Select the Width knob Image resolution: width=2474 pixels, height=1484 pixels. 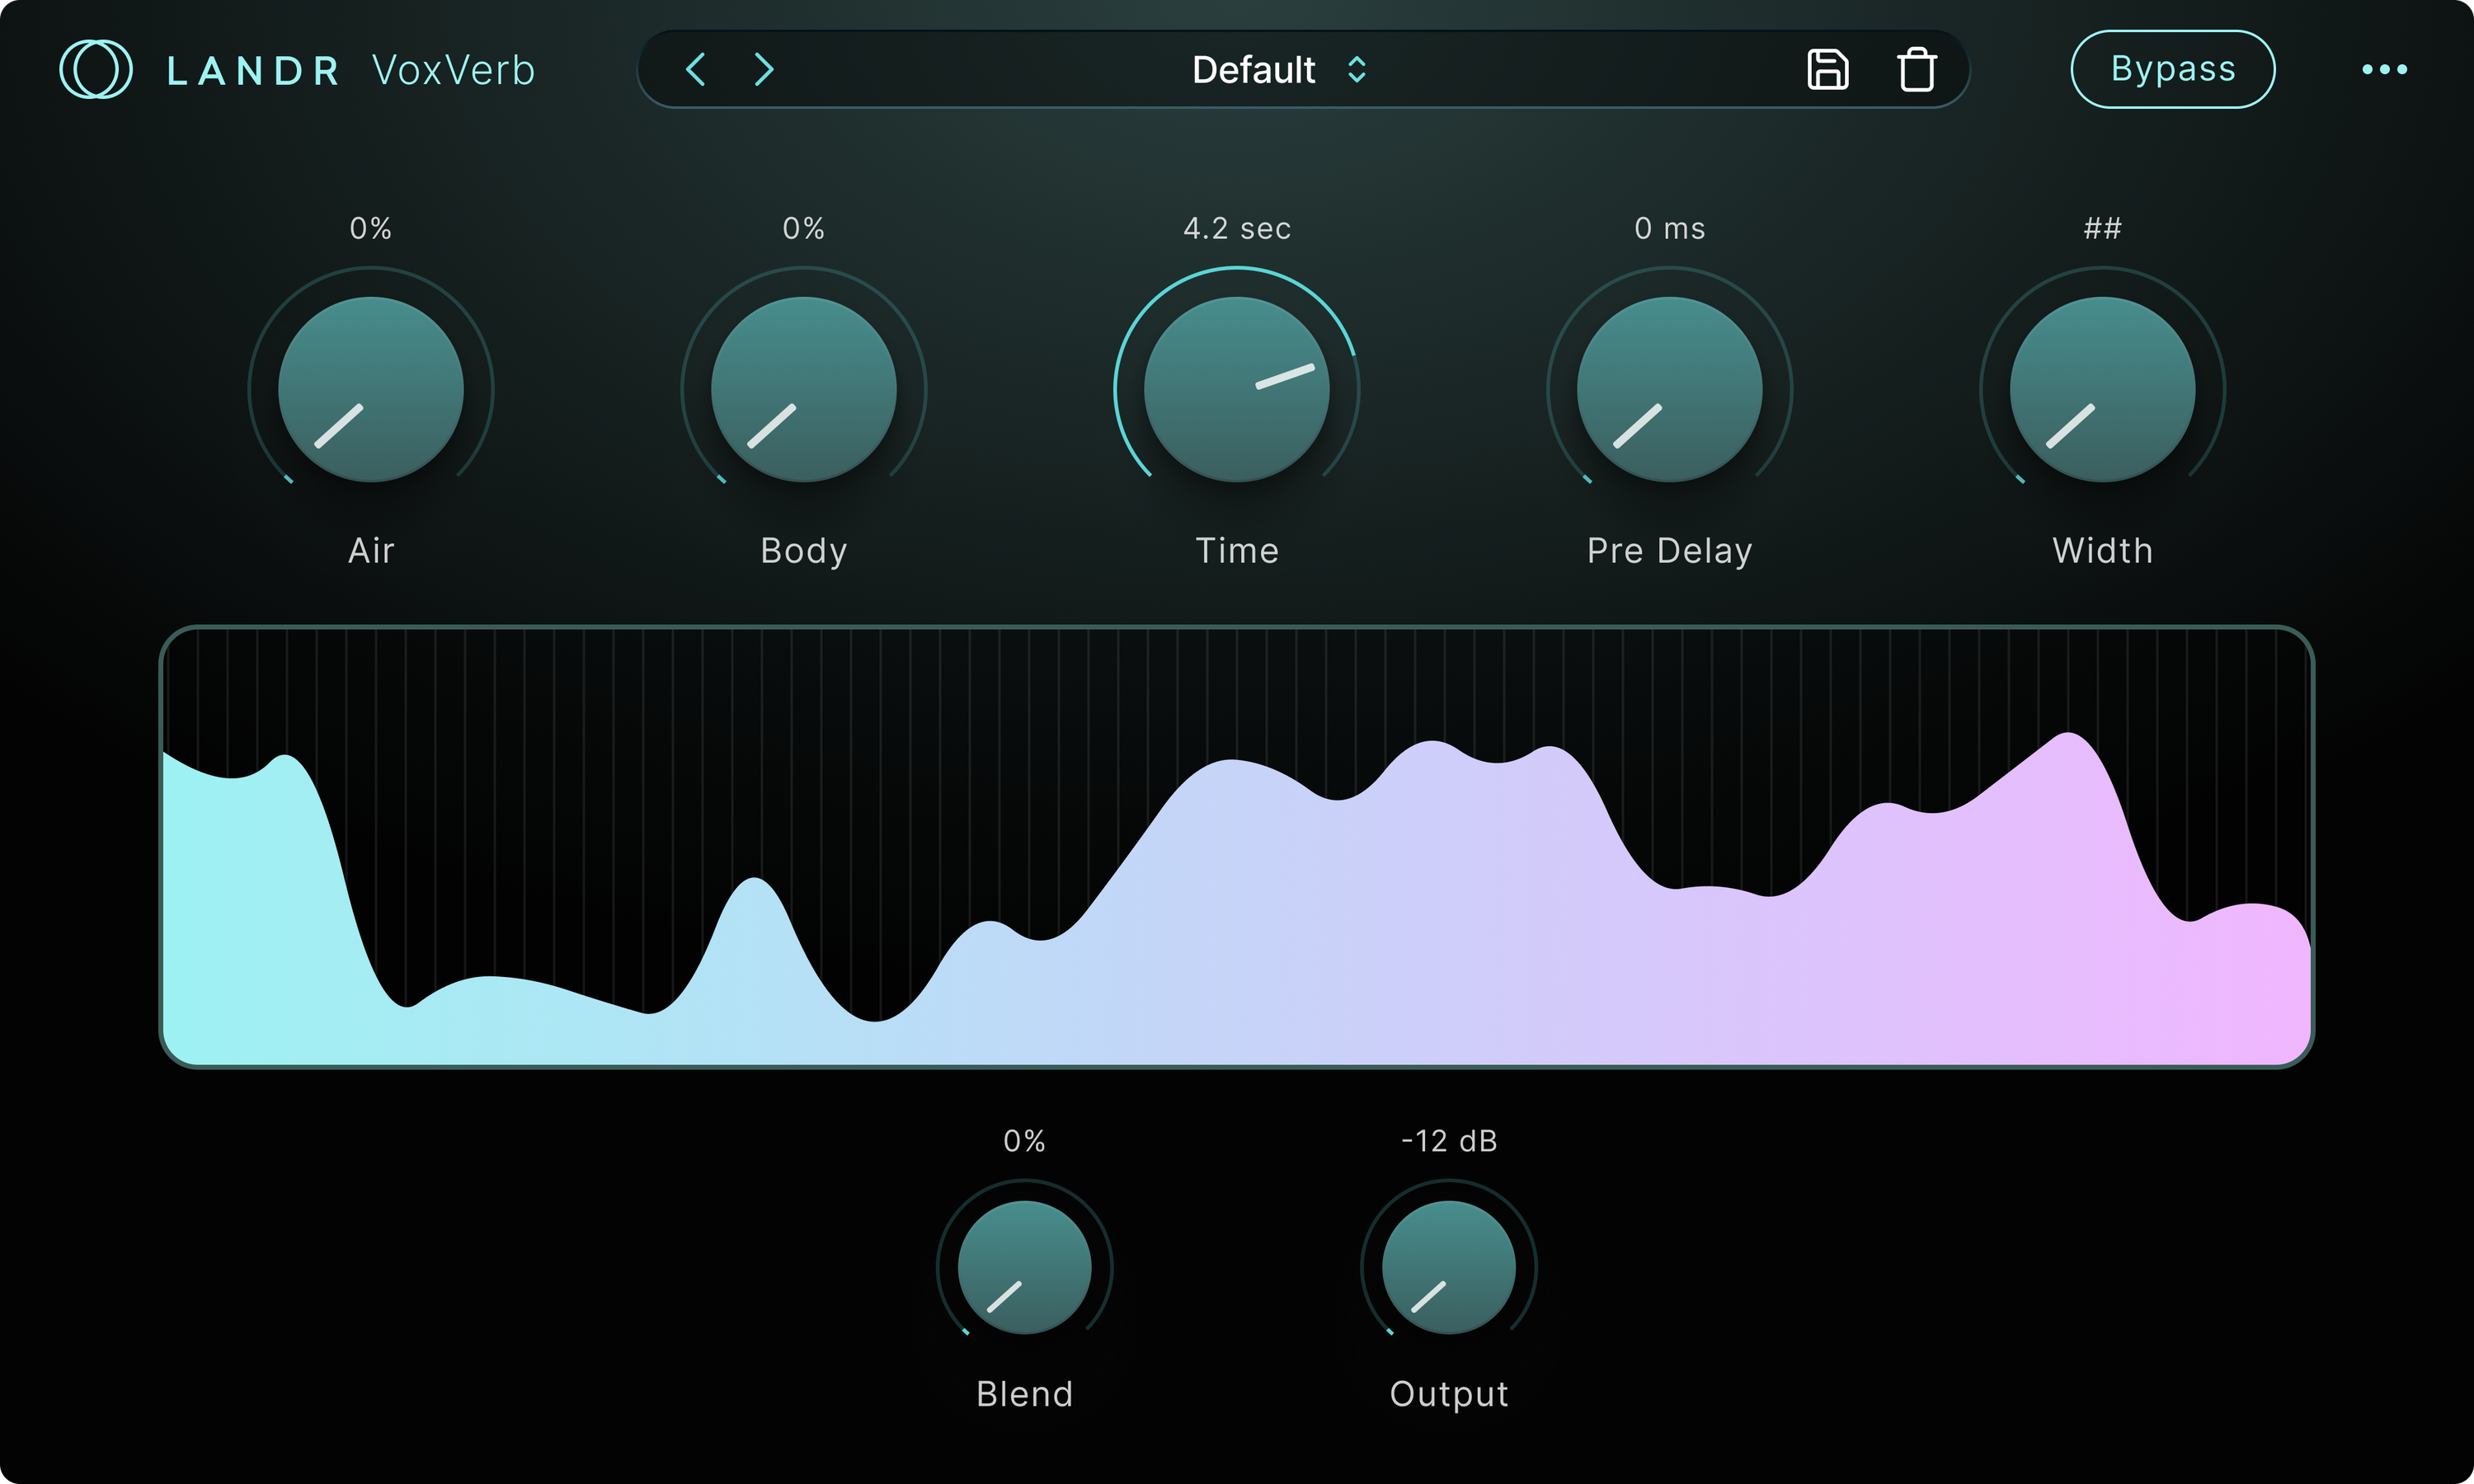[x=2102, y=390]
